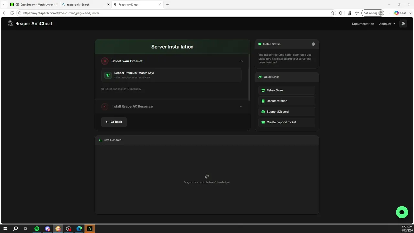Image resolution: width=414 pixels, height=233 pixels.
Task: Reload the page with refresh icon
Action: [x=12, y=13]
